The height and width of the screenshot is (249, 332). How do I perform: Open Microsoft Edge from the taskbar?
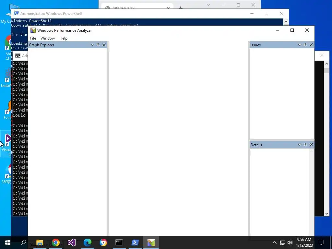(x=88, y=243)
